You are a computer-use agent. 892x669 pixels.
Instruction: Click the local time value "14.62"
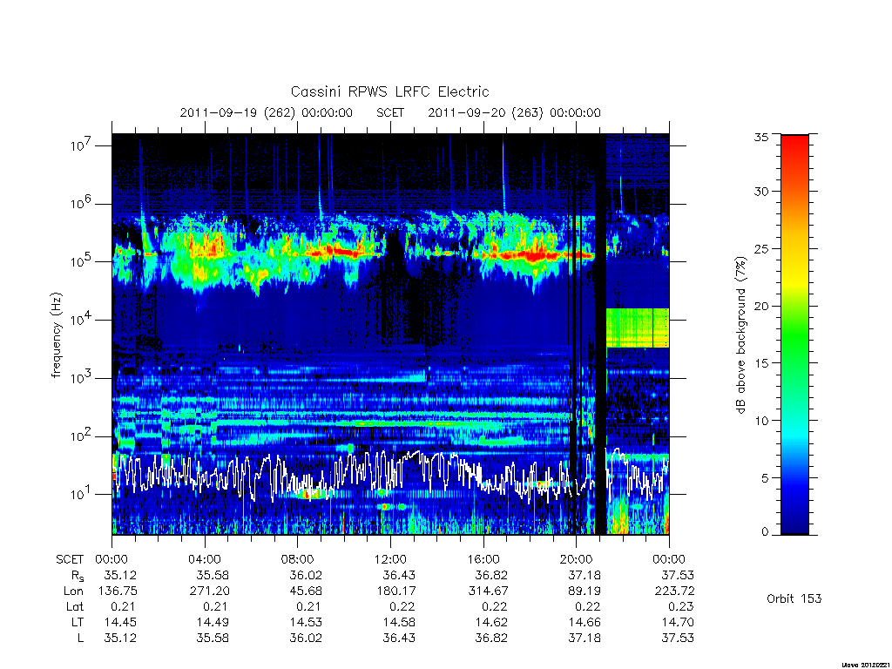[x=491, y=622]
